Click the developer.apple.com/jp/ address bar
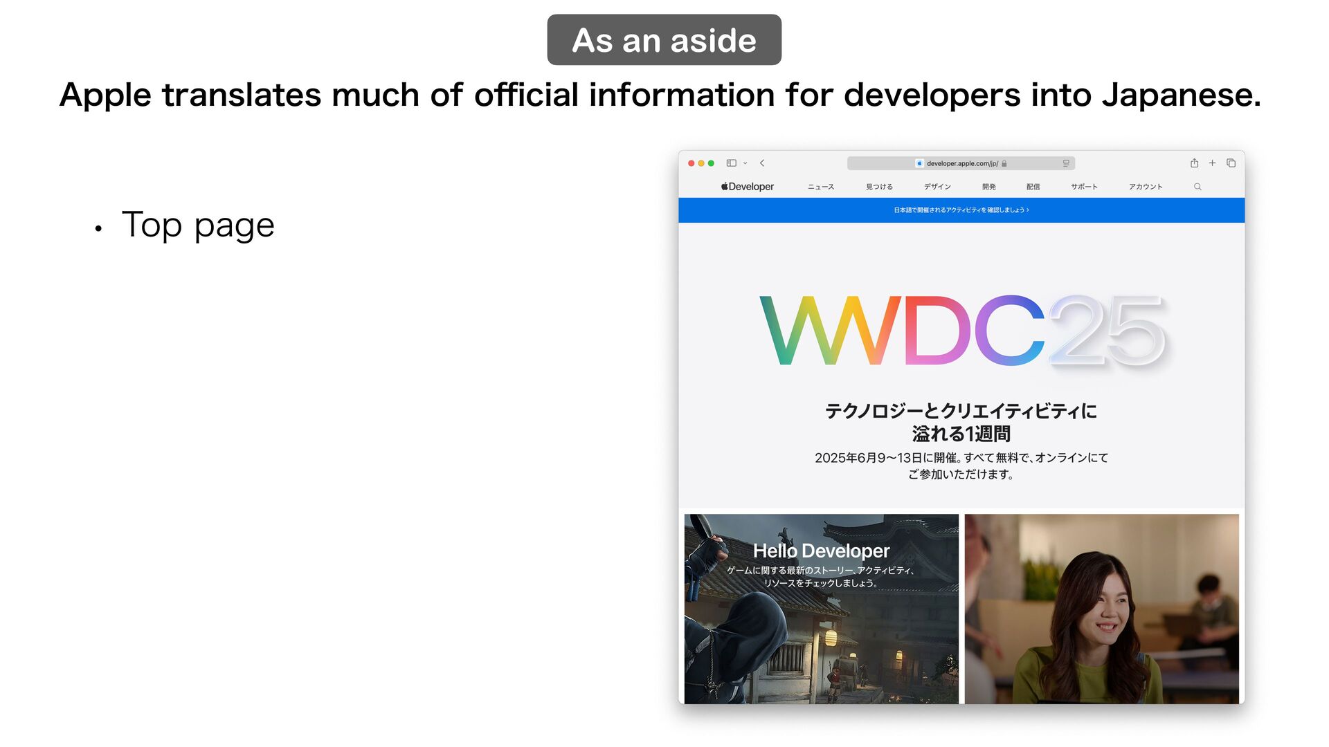This screenshot has width=1329, height=747. point(961,163)
